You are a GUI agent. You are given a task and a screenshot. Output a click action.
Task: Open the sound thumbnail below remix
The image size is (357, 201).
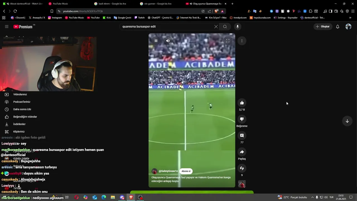[x=242, y=184]
